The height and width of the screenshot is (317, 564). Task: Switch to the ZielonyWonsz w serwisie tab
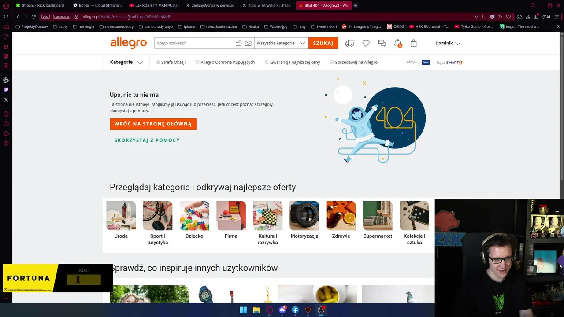pyautogui.click(x=210, y=5)
